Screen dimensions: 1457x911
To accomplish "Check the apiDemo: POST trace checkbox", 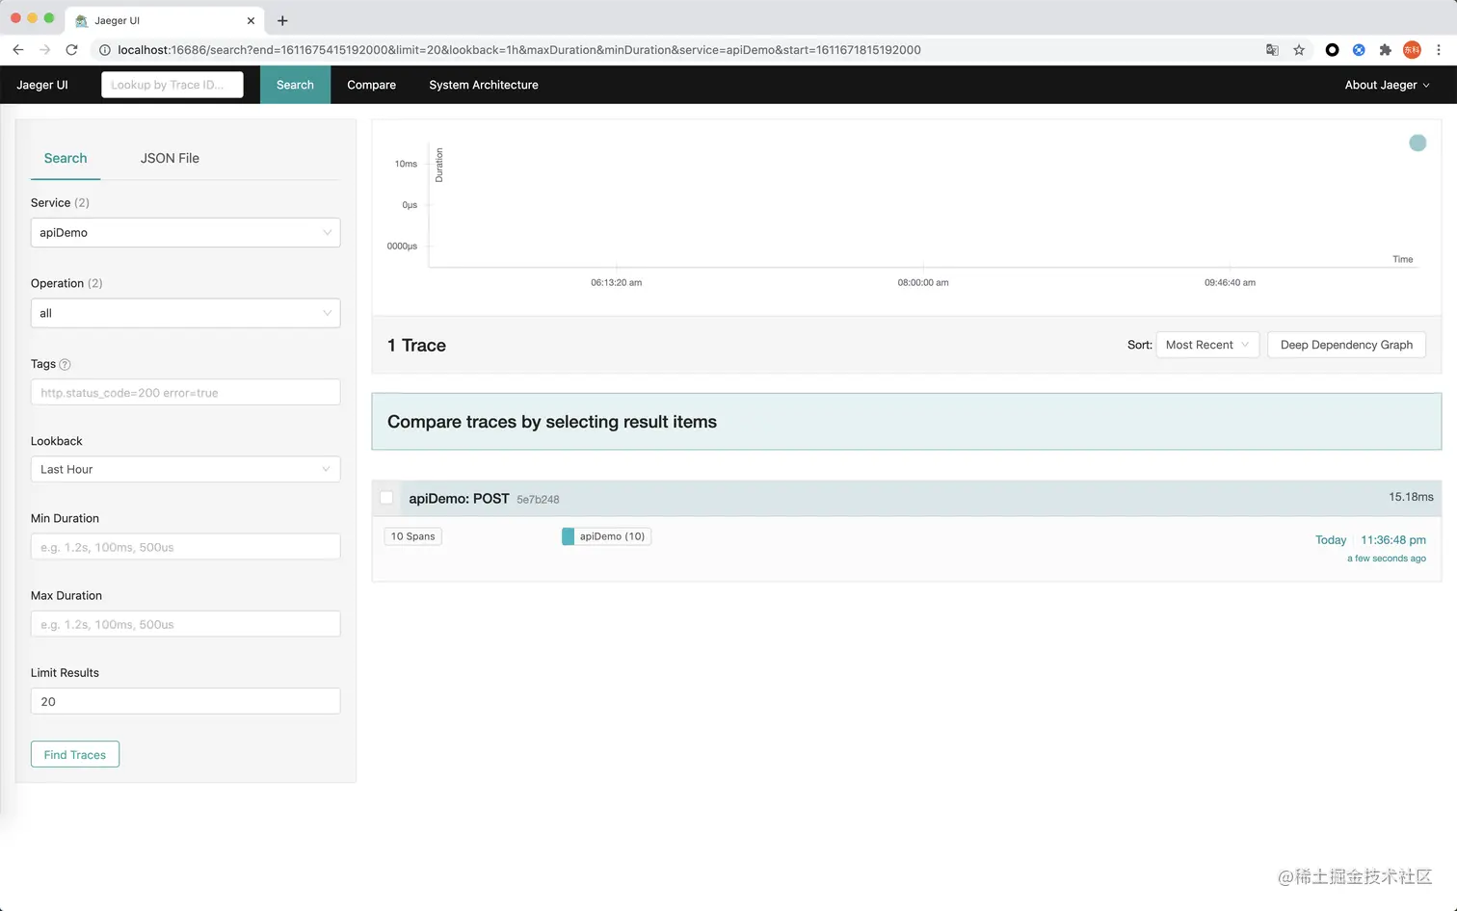I will 386,498.
